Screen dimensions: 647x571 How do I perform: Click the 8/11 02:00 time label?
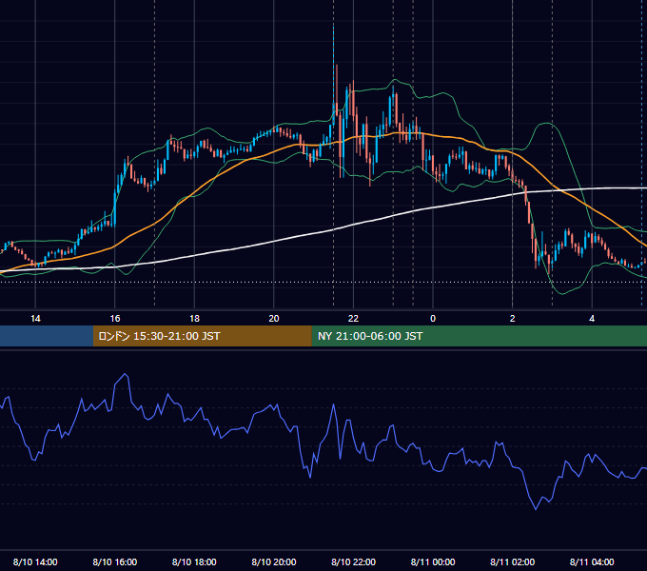512,561
